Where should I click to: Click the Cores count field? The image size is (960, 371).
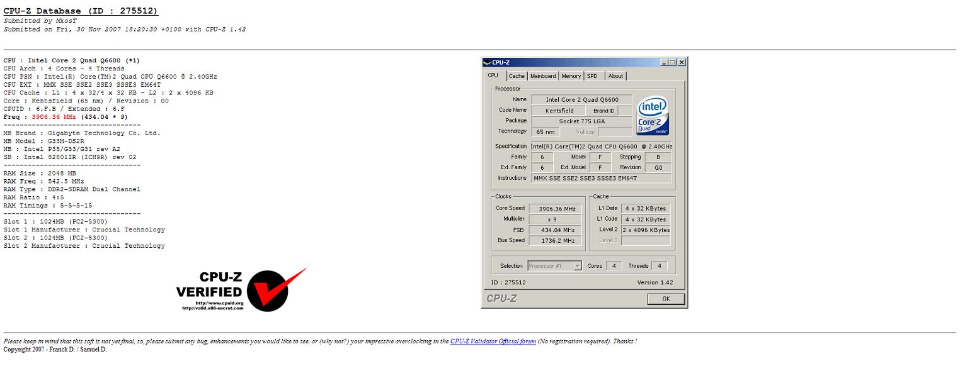tap(614, 266)
